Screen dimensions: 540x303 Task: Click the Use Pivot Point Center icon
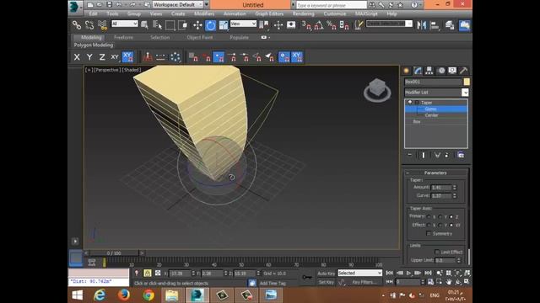point(264,25)
